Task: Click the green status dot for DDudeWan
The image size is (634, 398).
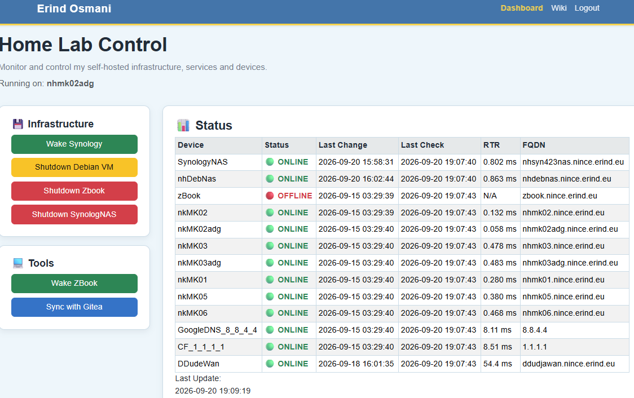Action: coord(270,364)
